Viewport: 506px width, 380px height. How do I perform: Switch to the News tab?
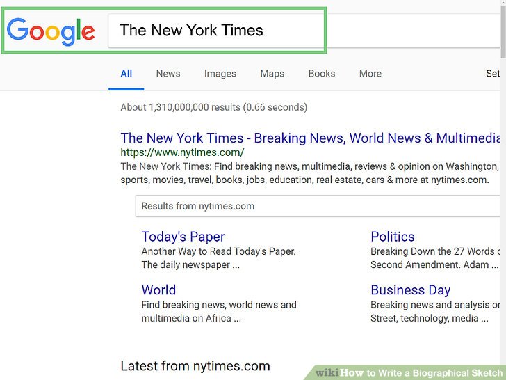(x=168, y=74)
